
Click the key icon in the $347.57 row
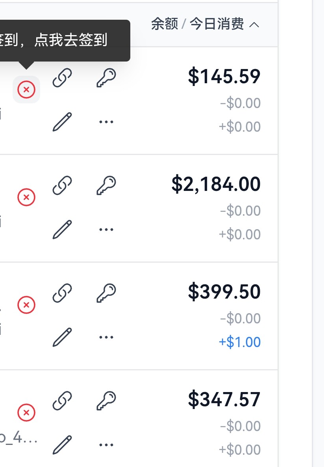click(106, 401)
